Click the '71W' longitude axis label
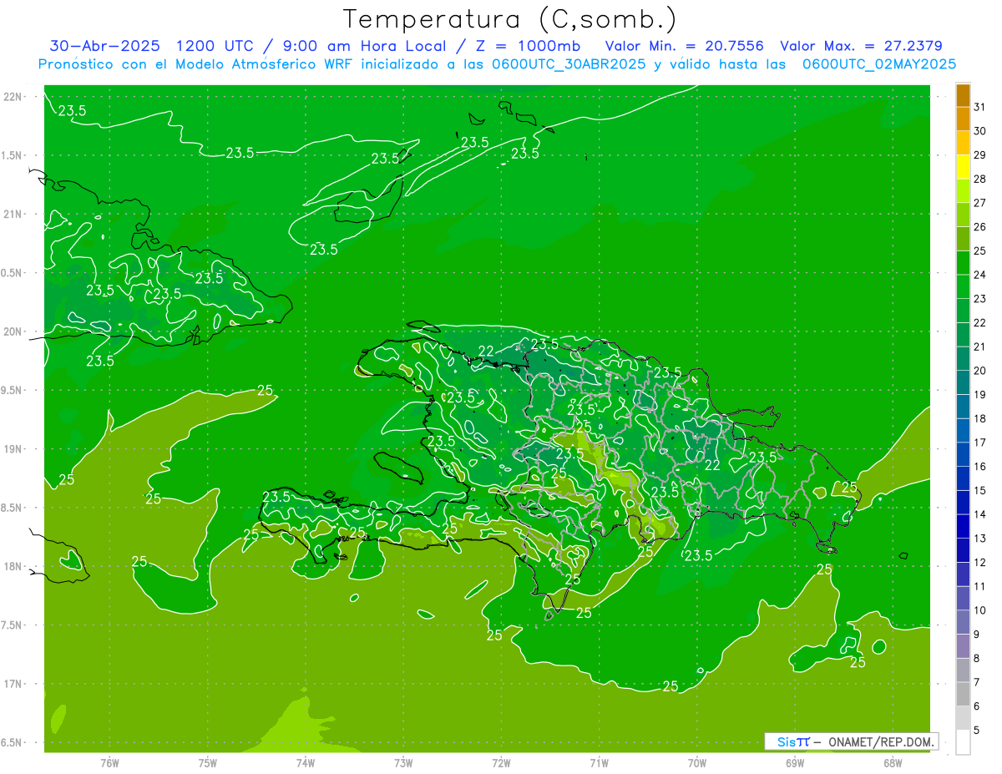This screenshot has height=774, width=1002. (x=599, y=763)
